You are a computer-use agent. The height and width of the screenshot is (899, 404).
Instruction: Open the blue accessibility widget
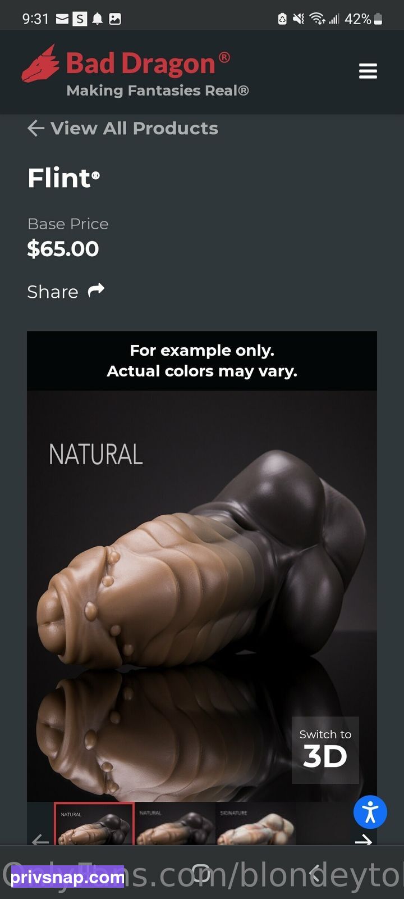tap(370, 812)
